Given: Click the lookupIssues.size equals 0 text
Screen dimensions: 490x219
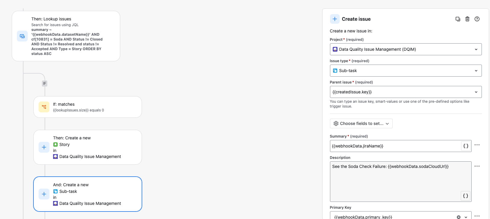Looking at the screenshot, I should tap(78, 110).
